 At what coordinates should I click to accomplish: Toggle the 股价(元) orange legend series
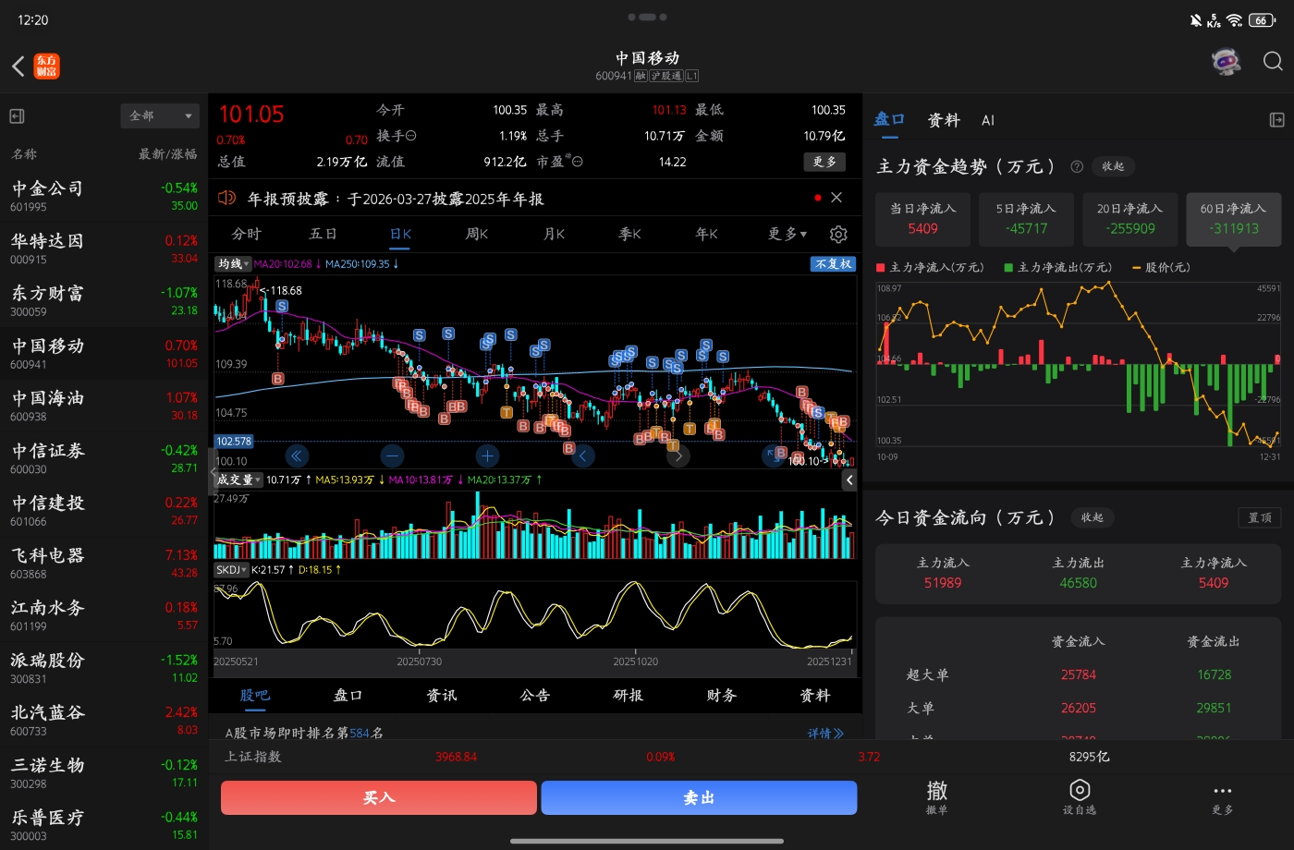coord(1161,268)
